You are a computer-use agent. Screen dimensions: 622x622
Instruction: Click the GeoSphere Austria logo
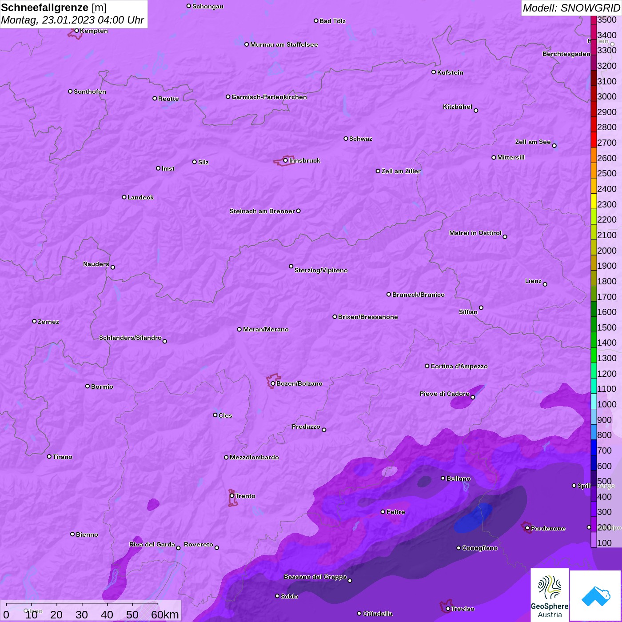click(550, 596)
